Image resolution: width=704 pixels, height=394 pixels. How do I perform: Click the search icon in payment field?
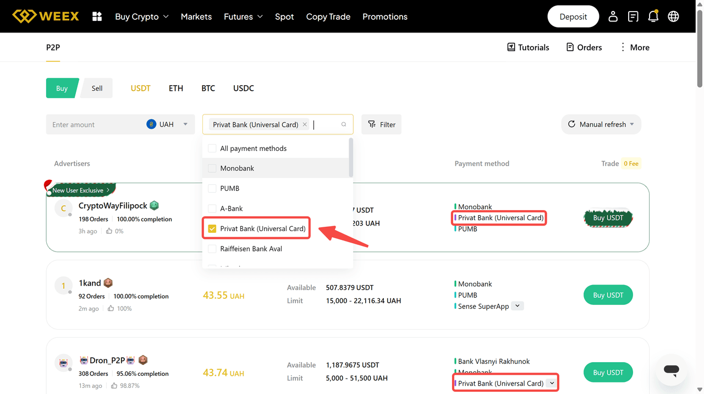pos(344,124)
